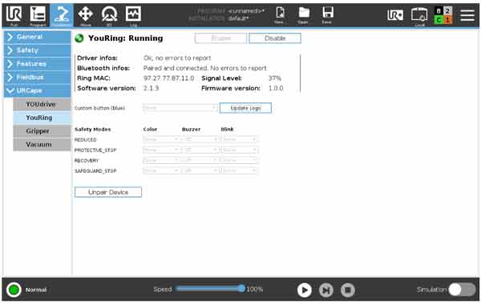Toggle the Simulation switch
This screenshot has height=304, width=481.
(x=462, y=290)
